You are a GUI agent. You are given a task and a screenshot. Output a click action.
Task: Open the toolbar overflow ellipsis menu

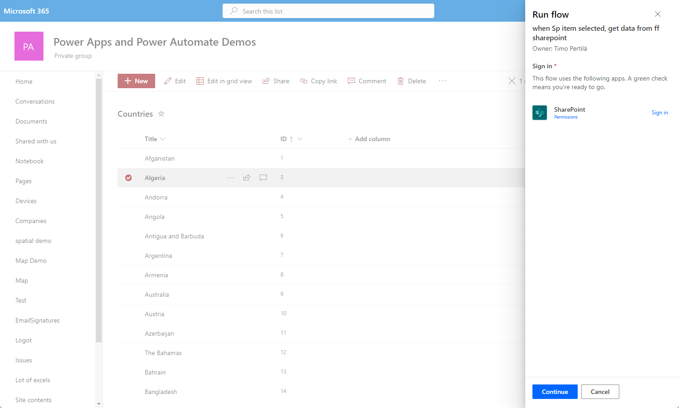[x=442, y=81]
